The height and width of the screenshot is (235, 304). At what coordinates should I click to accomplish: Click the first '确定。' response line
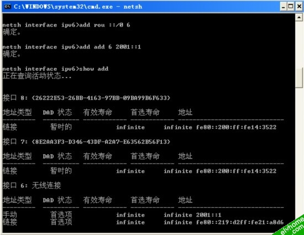coord(12,32)
